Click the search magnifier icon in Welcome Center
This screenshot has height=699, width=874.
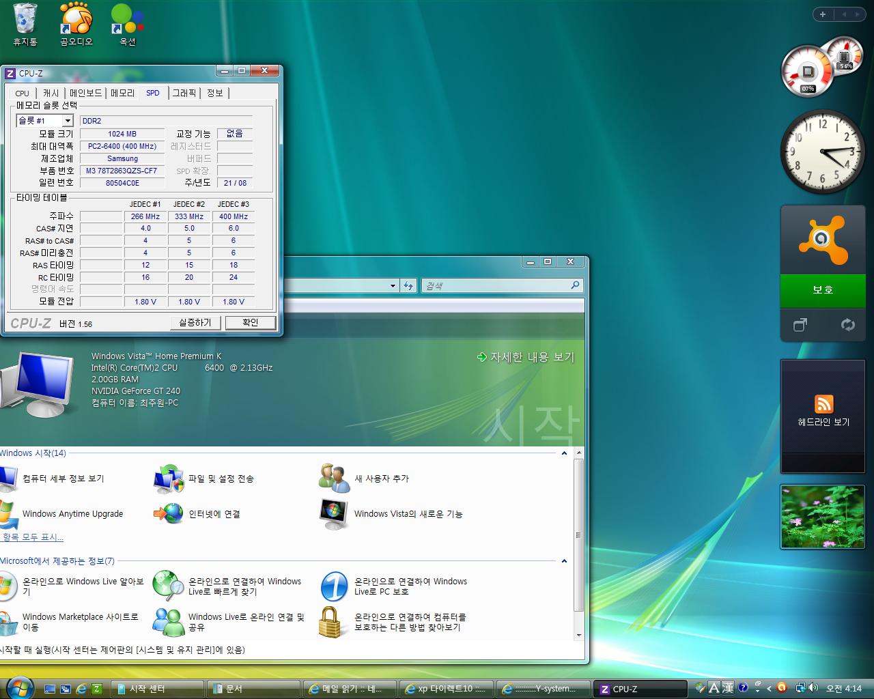(575, 285)
